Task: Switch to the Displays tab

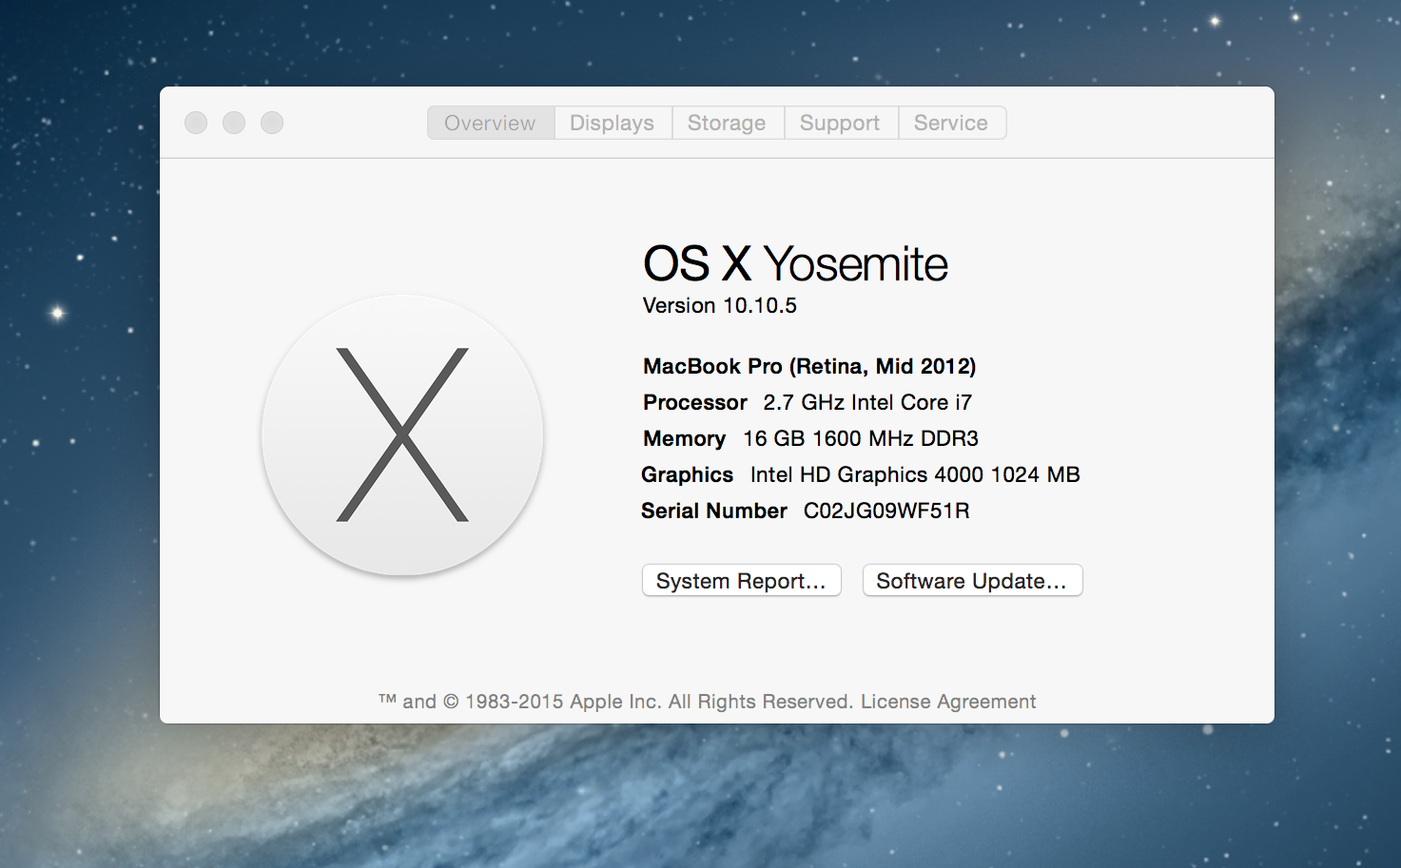Action: pos(612,123)
